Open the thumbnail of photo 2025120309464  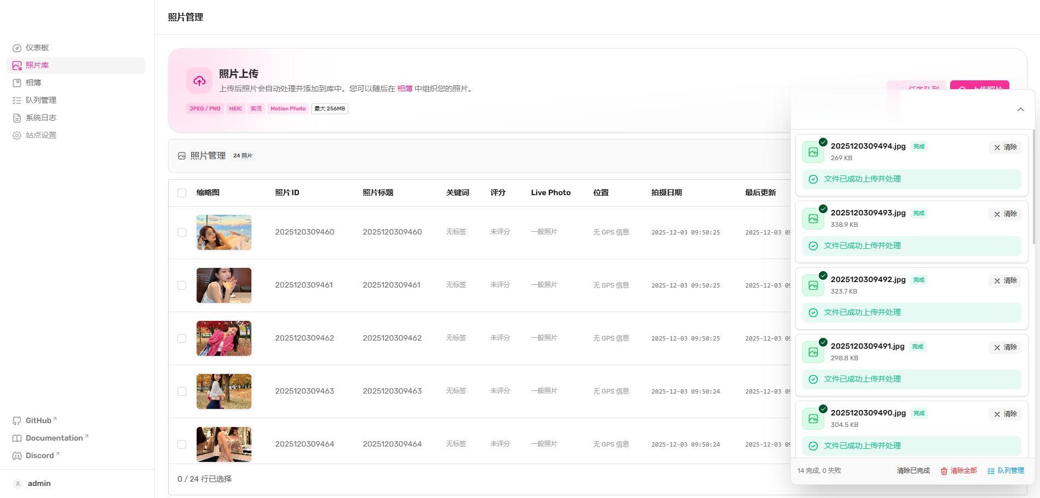(x=224, y=444)
